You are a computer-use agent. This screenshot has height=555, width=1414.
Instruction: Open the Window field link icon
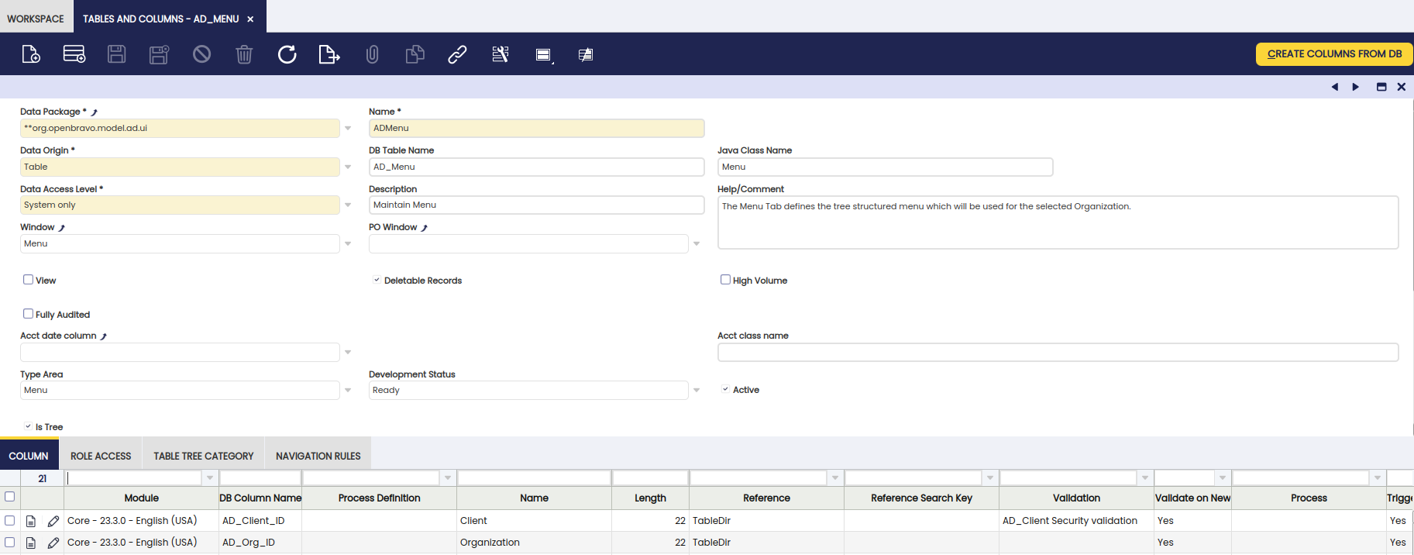pos(62,228)
